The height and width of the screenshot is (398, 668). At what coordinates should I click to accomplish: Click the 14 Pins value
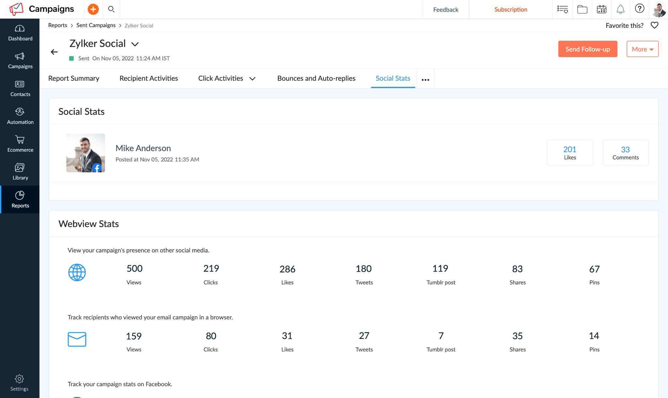coord(594,336)
